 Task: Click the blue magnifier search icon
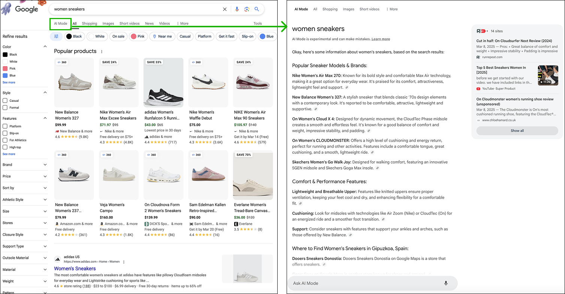(x=257, y=9)
